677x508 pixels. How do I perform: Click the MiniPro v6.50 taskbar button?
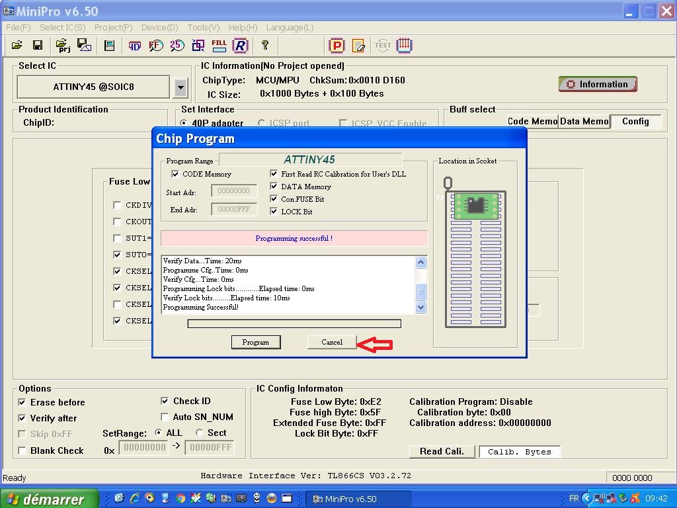(358, 499)
